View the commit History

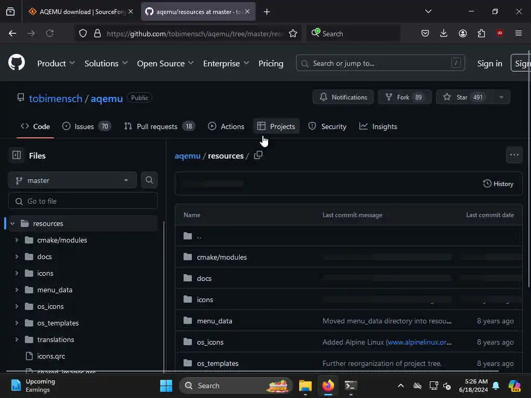point(498,184)
